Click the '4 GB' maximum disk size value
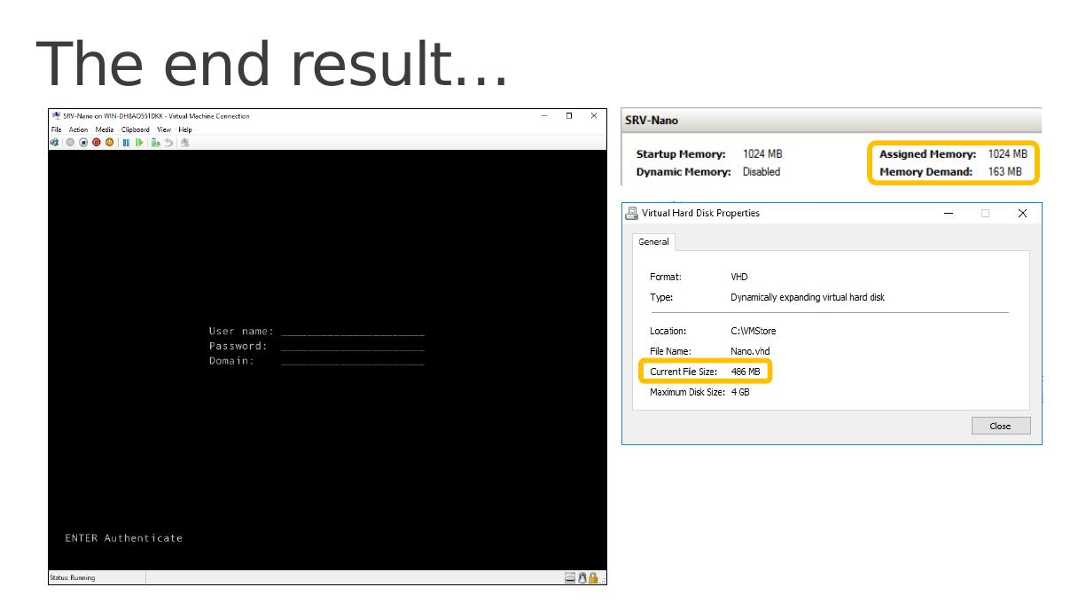Viewport: 1086px width, 611px height. [x=740, y=392]
